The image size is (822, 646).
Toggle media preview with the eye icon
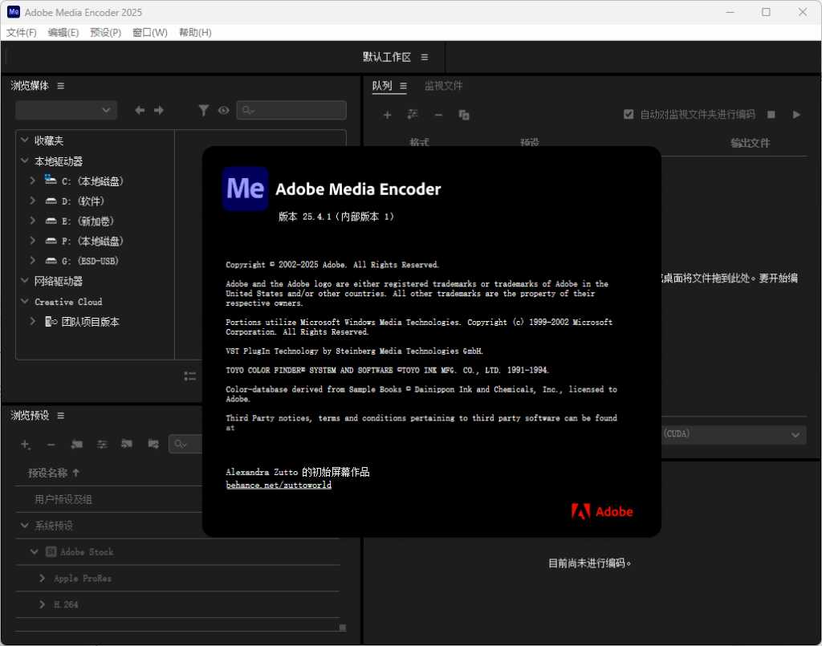tap(223, 110)
